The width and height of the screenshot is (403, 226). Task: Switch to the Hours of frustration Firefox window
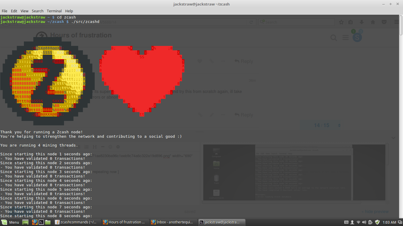pyautogui.click(x=125, y=222)
